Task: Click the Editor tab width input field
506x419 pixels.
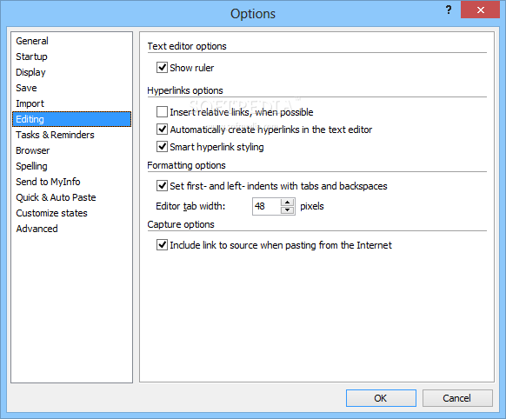Action: tap(267, 206)
